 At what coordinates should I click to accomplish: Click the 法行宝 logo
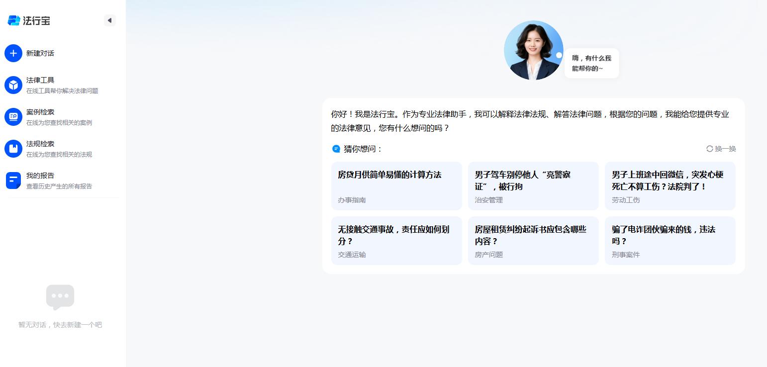click(29, 20)
